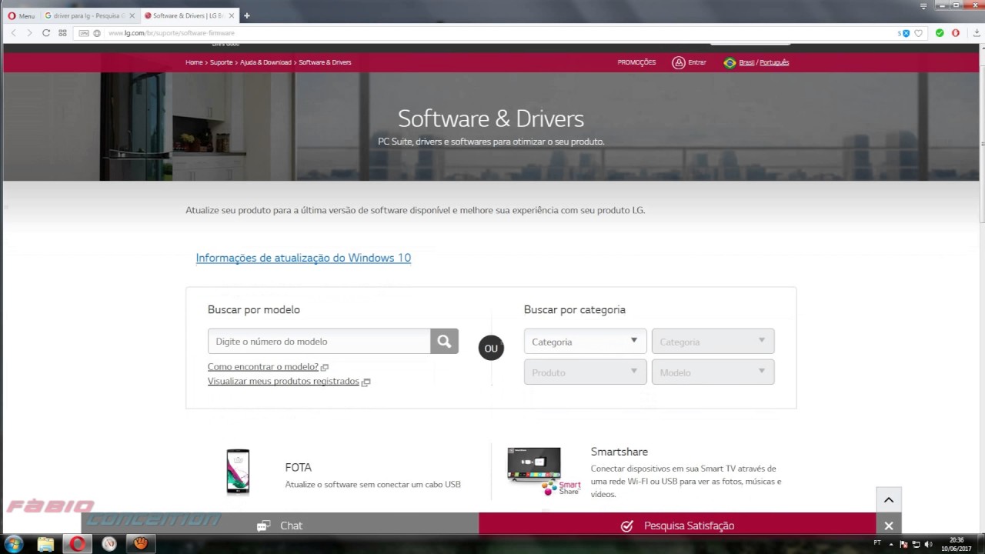Viewport: 985px width, 554px height.
Task: Open the Smartshare heading
Action: (619, 452)
